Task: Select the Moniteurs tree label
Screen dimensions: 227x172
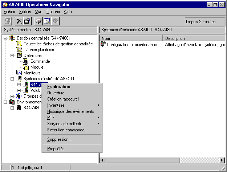Action: point(32,73)
